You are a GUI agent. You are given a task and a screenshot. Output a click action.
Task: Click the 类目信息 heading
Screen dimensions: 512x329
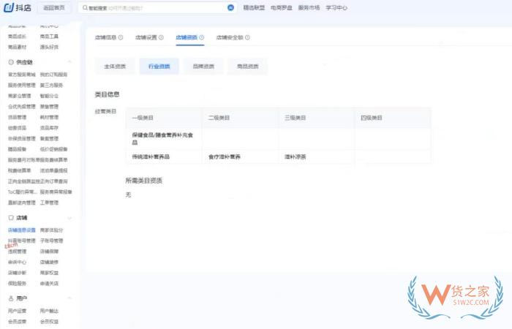(107, 94)
